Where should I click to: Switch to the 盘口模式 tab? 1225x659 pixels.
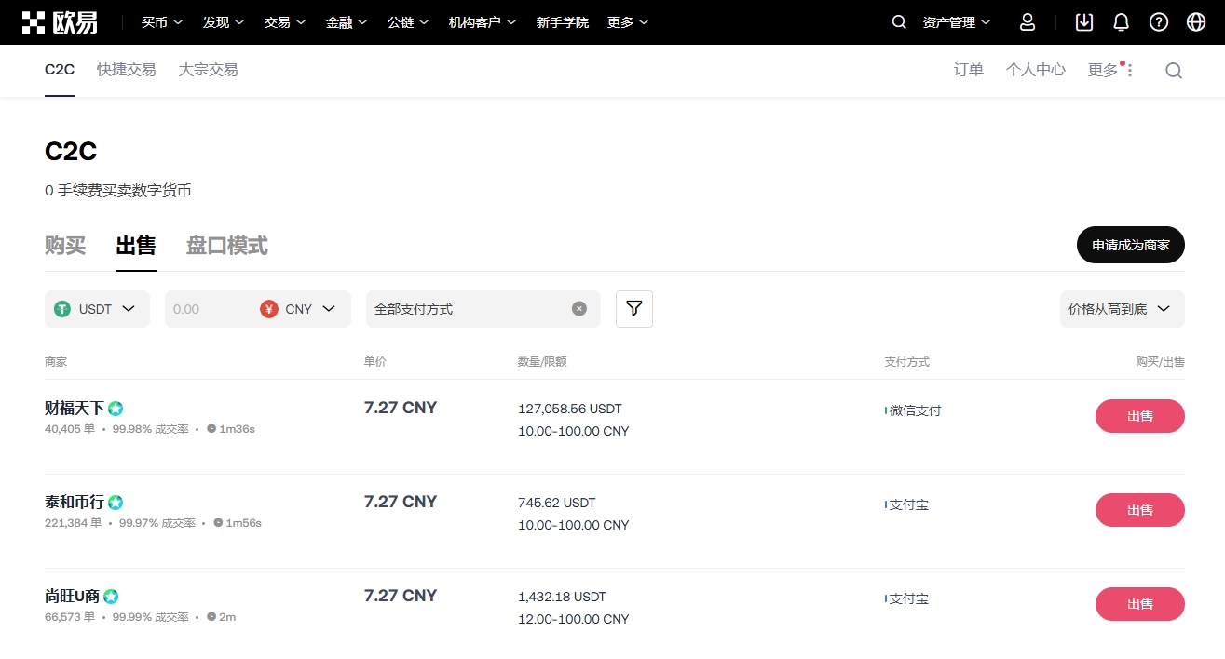226,246
